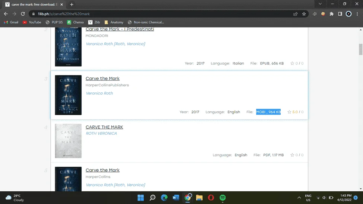Click publisher text MONDADORI
Image resolution: width=363 pixels, height=204 pixels.
coord(97,36)
